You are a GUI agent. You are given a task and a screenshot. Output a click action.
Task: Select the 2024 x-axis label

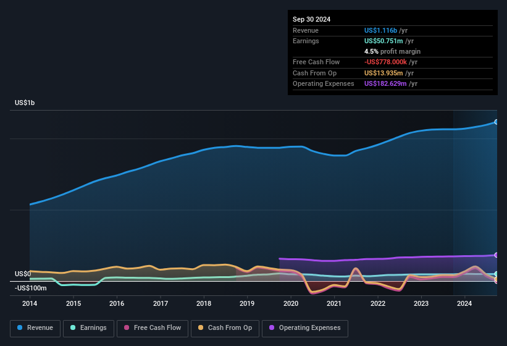(464, 303)
